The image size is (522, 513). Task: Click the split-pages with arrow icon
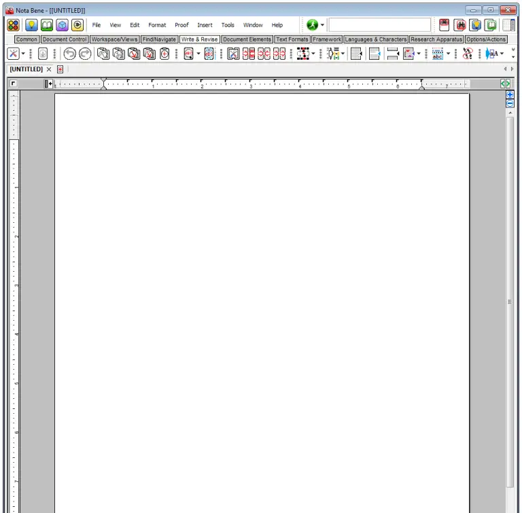point(393,53)
